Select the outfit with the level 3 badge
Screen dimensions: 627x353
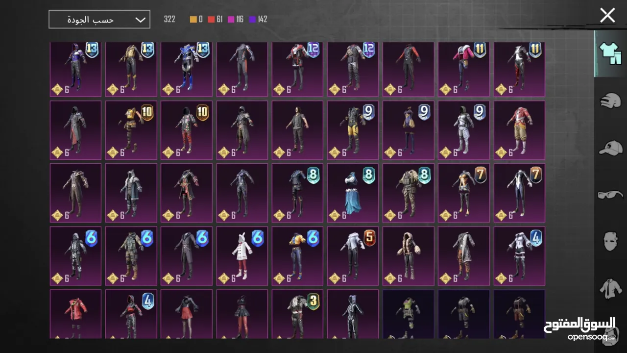coord(297,314)
